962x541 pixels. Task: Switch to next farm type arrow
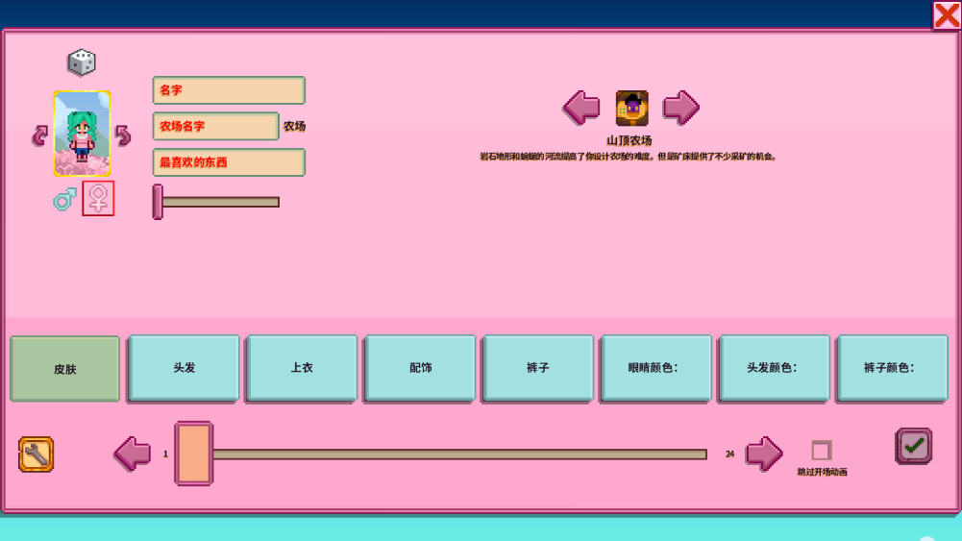coord(680,108)
